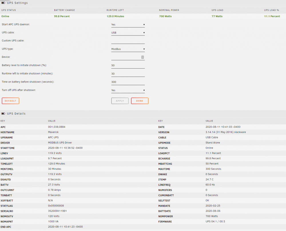Viewport: 286px width, 231px height.
Task: Select the NOMAPNT value 1000 VA
Action: coord(53,222)
